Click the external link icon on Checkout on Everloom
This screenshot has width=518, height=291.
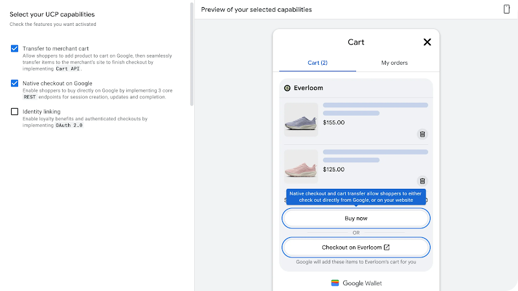click(x=387, y=247)
